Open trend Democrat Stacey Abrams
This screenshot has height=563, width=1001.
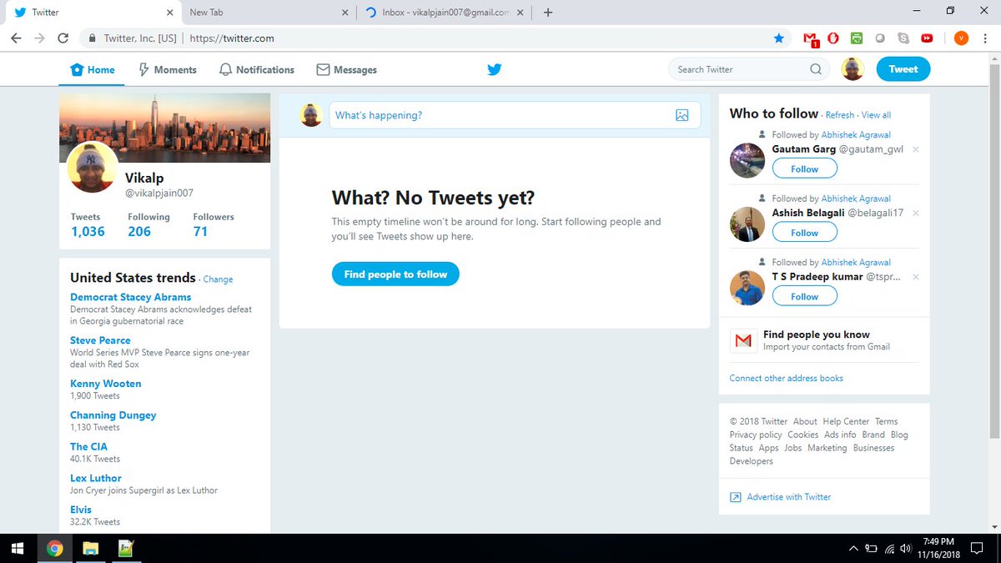click(x=130, y=297)
